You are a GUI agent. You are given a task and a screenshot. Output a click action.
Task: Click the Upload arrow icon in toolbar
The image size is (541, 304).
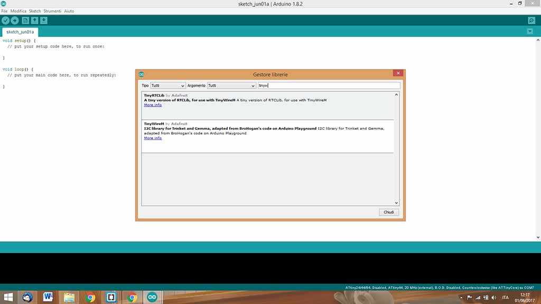(x=15, y=21)
